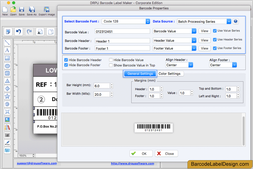This screenshot has width=253, height=169.
Task: Enable Show Barcode Value in Top
Action: coord(111,65)
